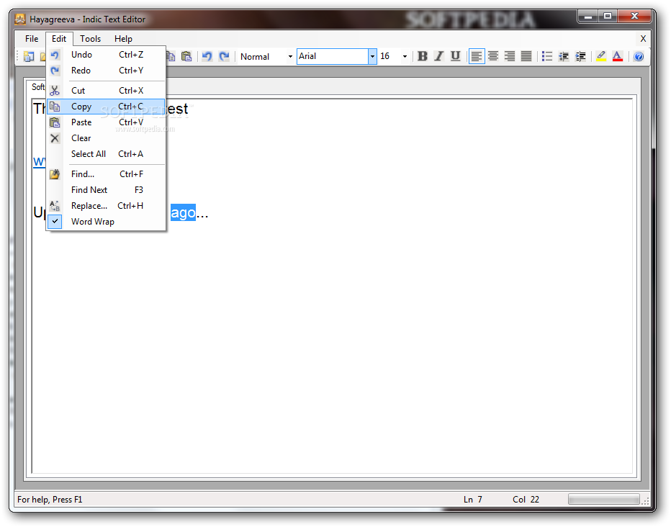Image resolution: width=671 pixels, height=527 pixels.
Task: Click the New document toolbar icon
Action: coord(29,56)
